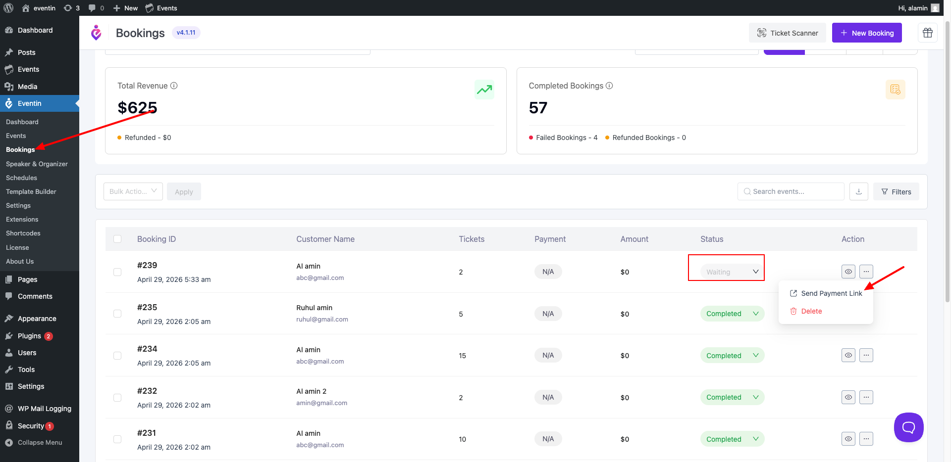Click the download export icon beside Filters
The image size is (951, 462).
858,191
